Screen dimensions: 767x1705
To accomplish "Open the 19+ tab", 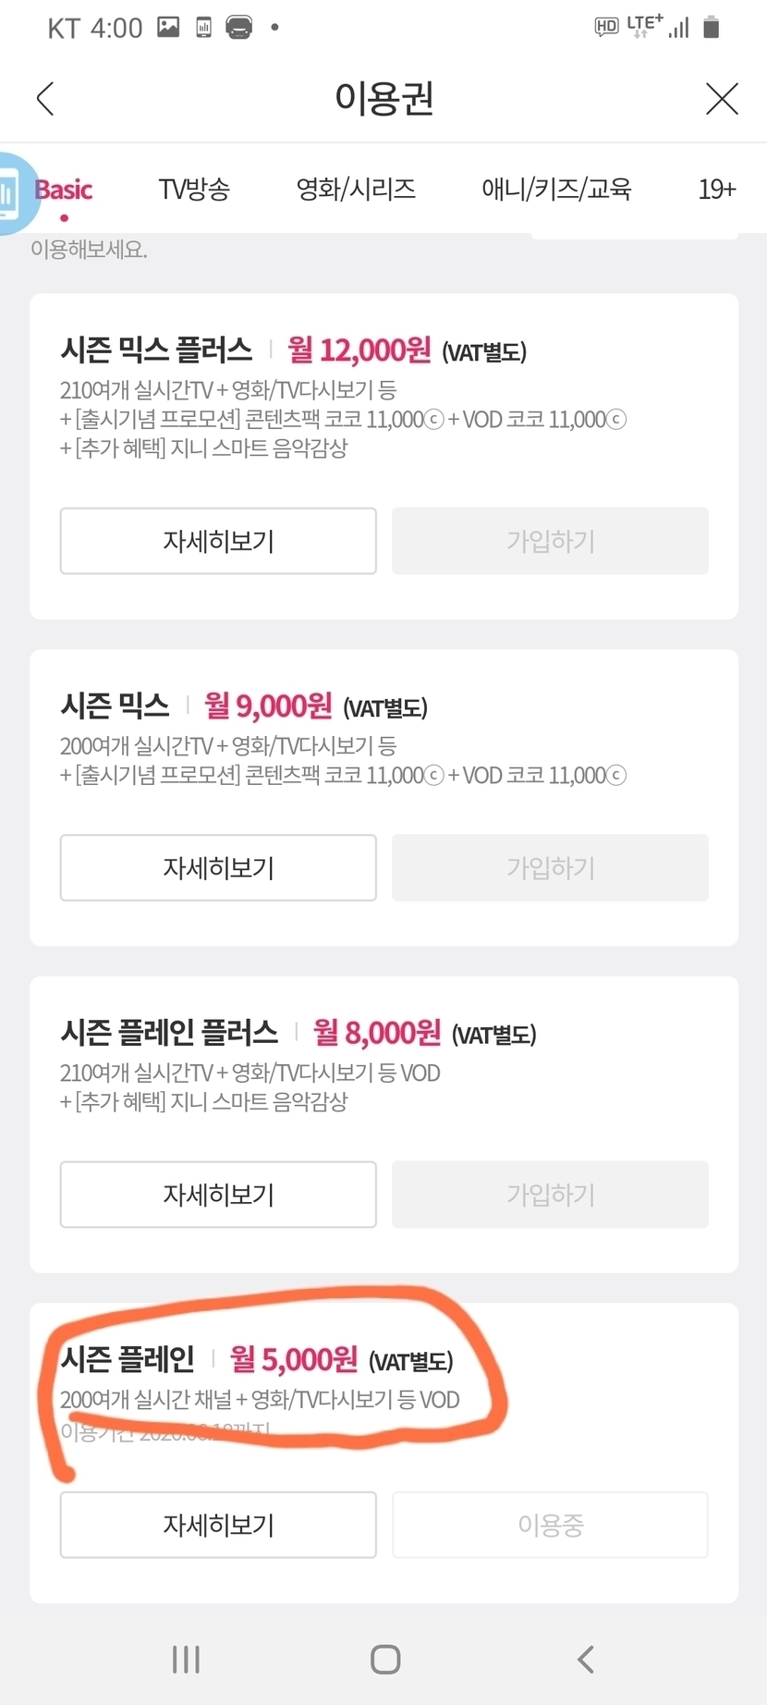I will (716, 190).
